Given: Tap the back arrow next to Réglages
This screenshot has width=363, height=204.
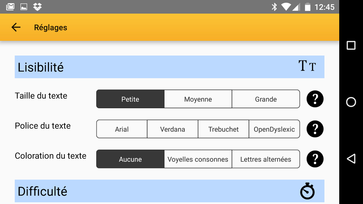Looking at the screenshot, I should 16,27.
